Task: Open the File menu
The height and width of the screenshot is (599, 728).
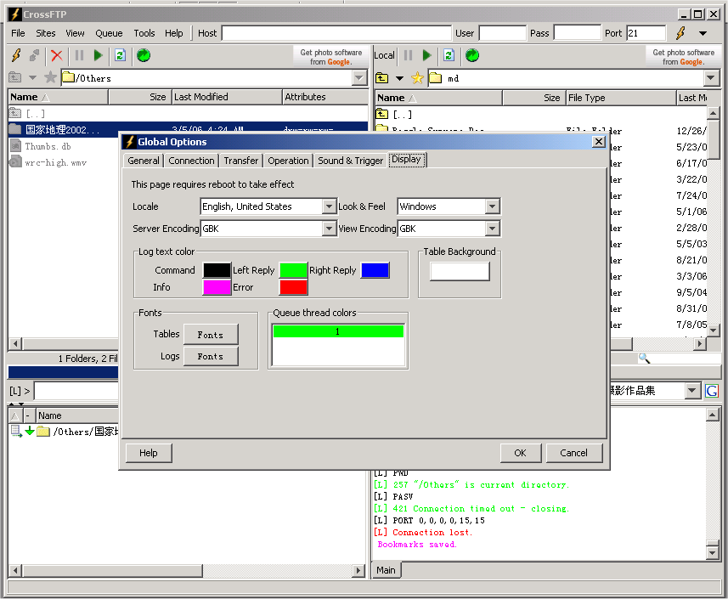Action: [18, 33]
